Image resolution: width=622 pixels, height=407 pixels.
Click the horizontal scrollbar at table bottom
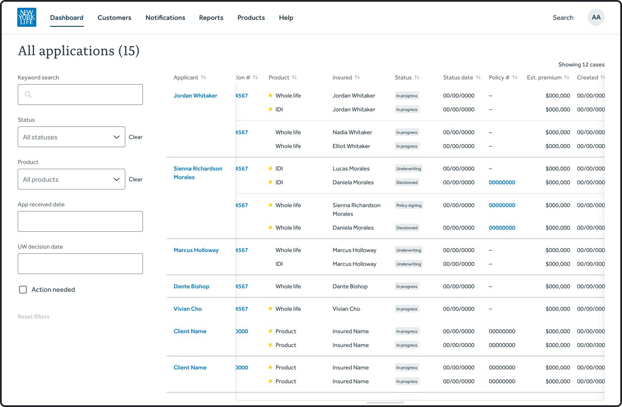(x=385, y=403)
